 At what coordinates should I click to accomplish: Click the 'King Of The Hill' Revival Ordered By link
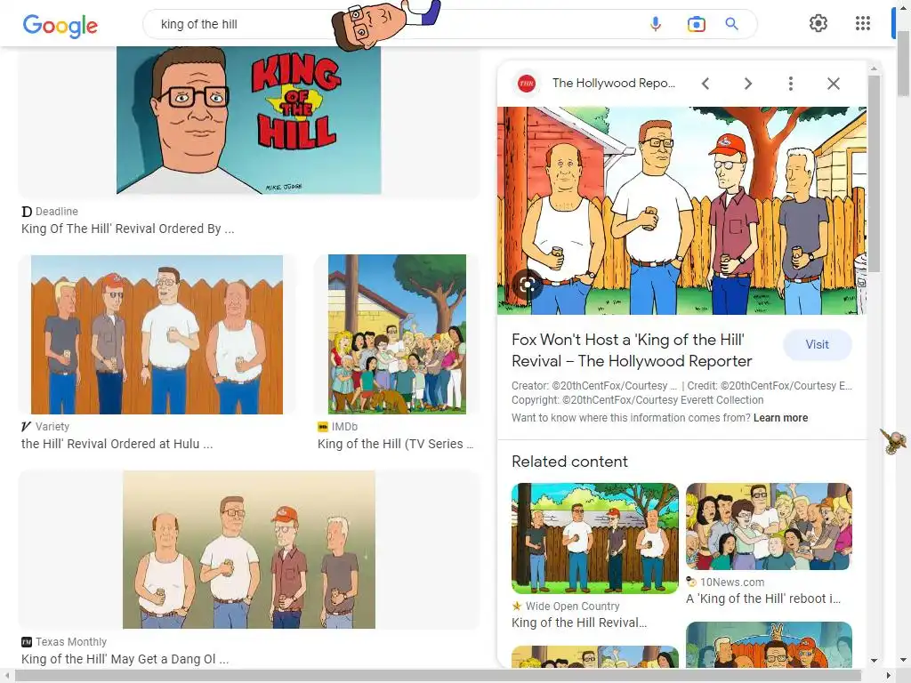pos(128,229)
